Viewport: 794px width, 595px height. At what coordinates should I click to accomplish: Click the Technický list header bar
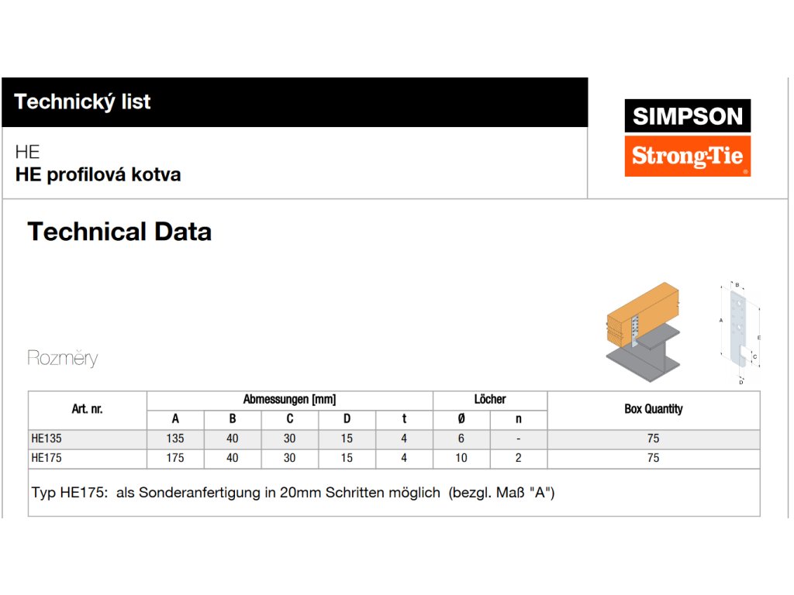pyautogui.click(x=295, y=101)
